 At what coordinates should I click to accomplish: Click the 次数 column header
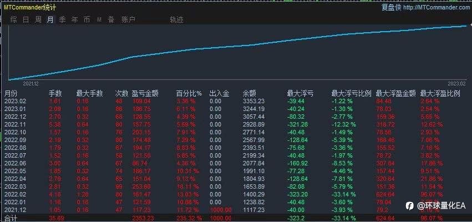pyautogui.click(x=121, y=93)
